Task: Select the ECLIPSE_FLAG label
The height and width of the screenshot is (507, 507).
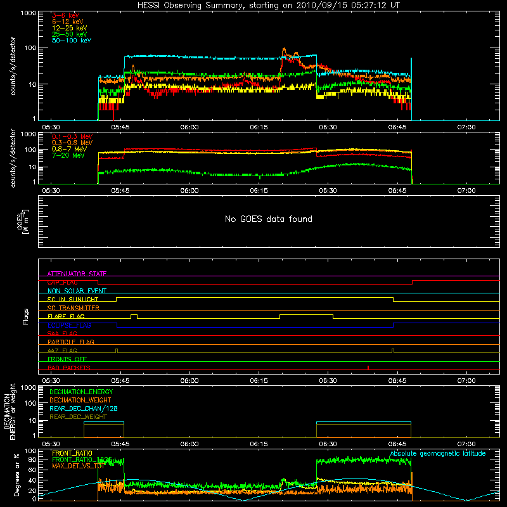Action: 69,325
